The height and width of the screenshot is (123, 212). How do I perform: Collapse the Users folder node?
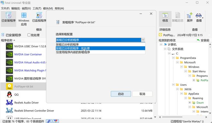pyautogui.click(x=173, y=85)
